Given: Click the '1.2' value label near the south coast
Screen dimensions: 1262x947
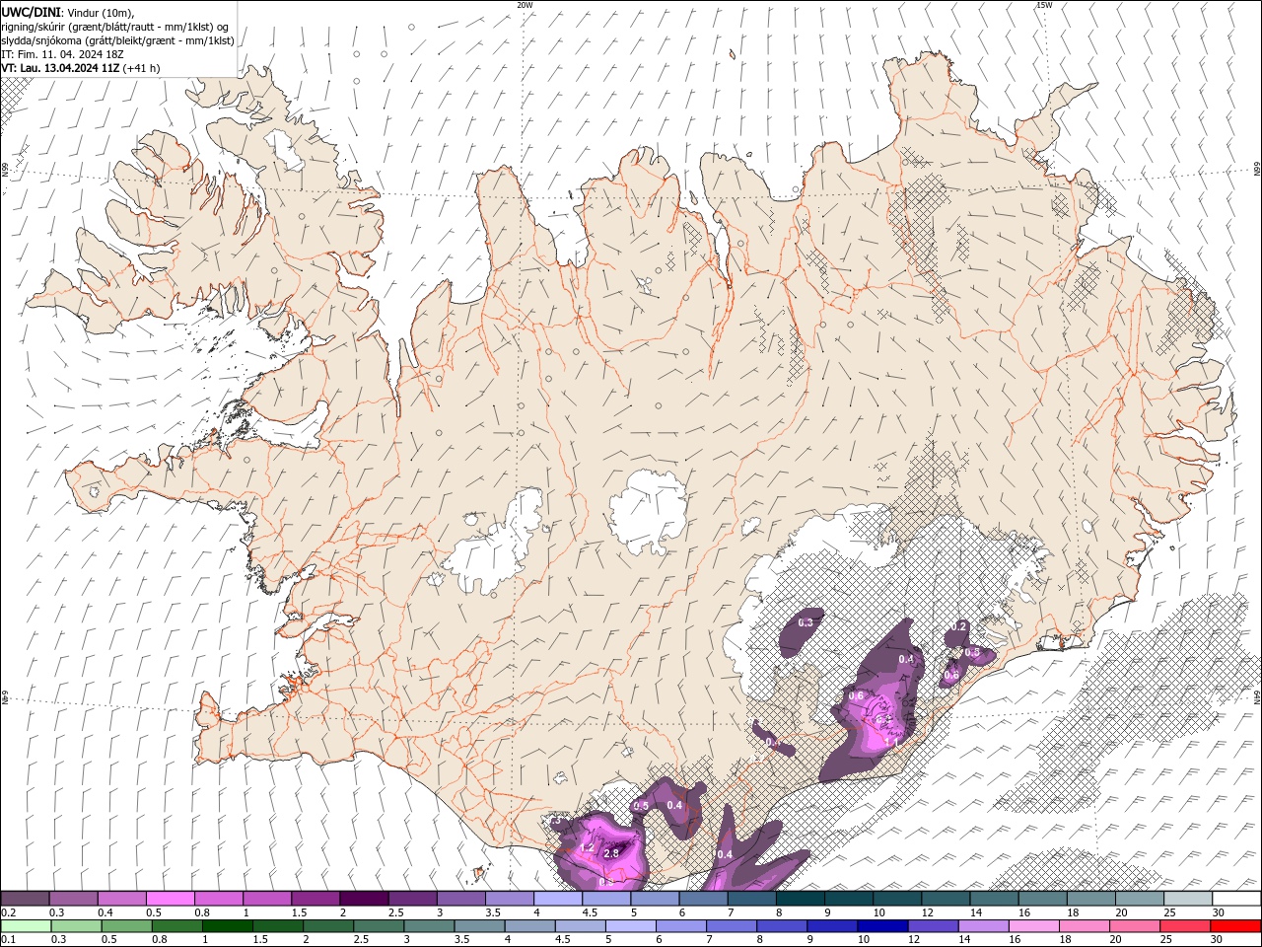Looking at the screenshot, I should [x=587, y=847].
